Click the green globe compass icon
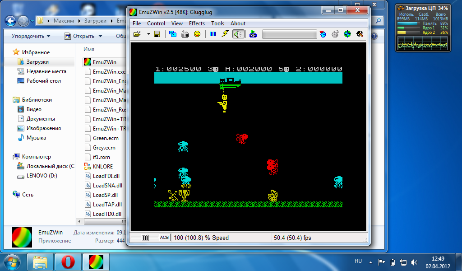This screenshot has height=271, width=462. pos(347,34)
